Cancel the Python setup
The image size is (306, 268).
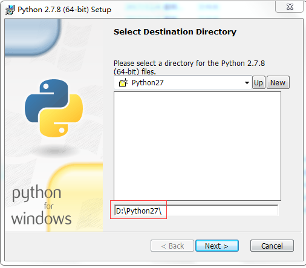(272, 246)
